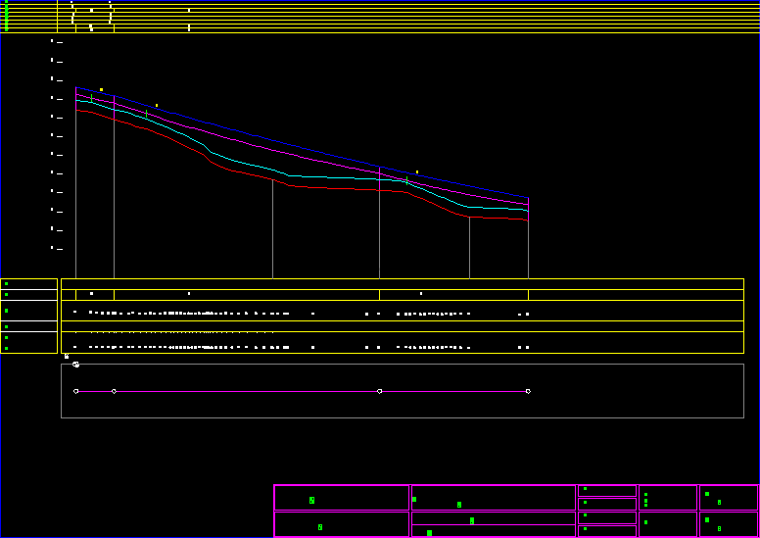This screenshot has width=760, height=538.
Task: Click the rightmost circle node on plan line
Action: 528,391
